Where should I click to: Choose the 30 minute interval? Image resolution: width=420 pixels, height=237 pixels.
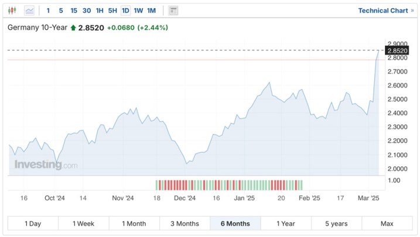[x=87, y=11]
